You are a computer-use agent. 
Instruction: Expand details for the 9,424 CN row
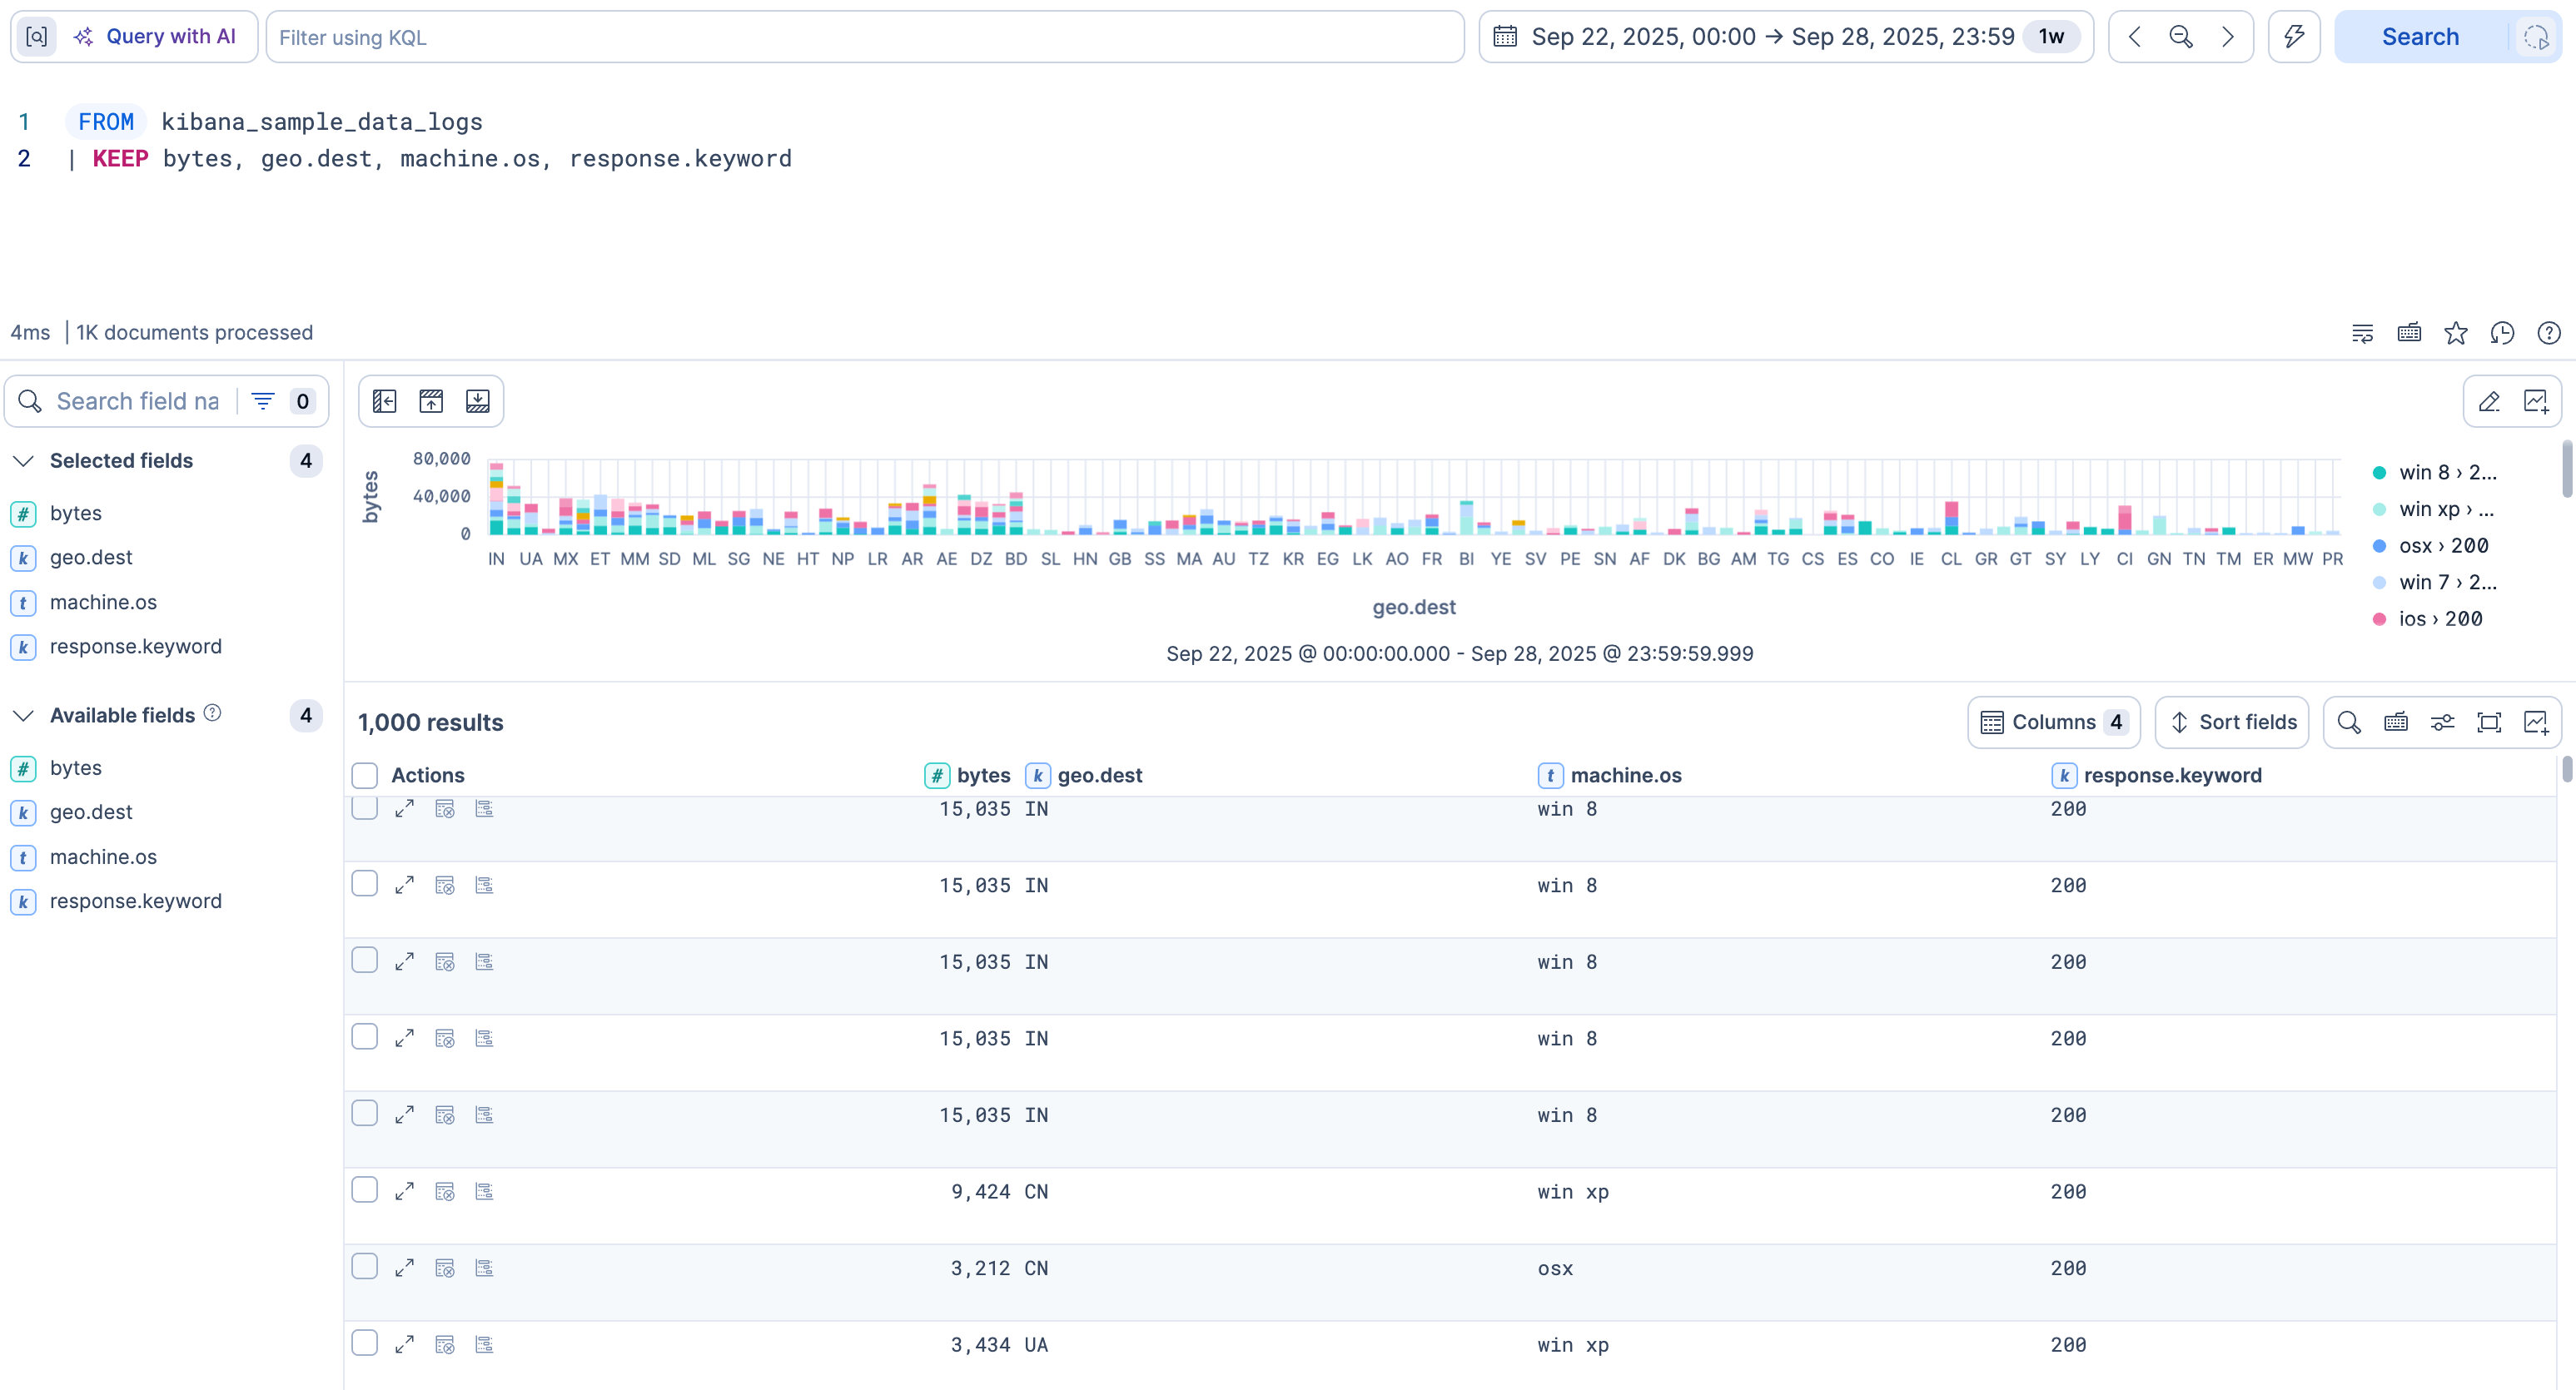pos(404,1192)
